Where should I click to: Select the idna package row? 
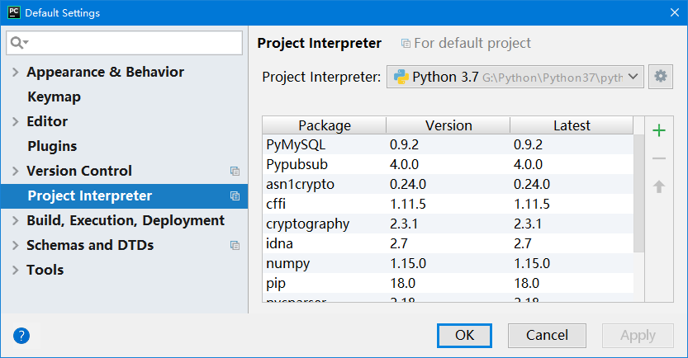point(448,243)
